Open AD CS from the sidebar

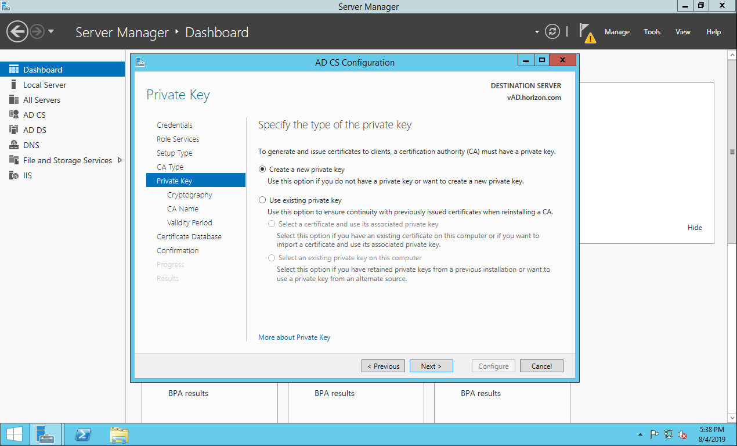click(x=34, y=115)
